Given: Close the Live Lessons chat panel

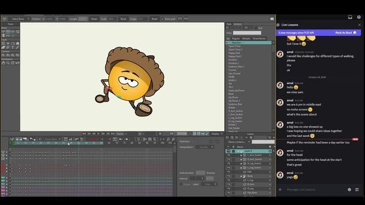Looking at the screenshot, I should click(359, 25).
